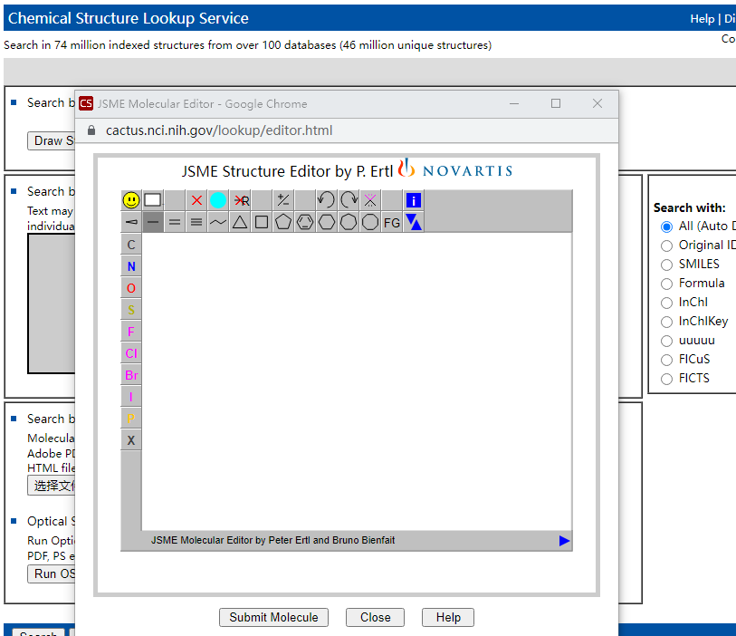
Task: Click the Draw Structure button on lookup page
Action: tap(52, 141)
